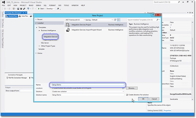Viewport: 196px width, 118px height.
Task: Expand the Other Project Types node
Action: point(39,46)
